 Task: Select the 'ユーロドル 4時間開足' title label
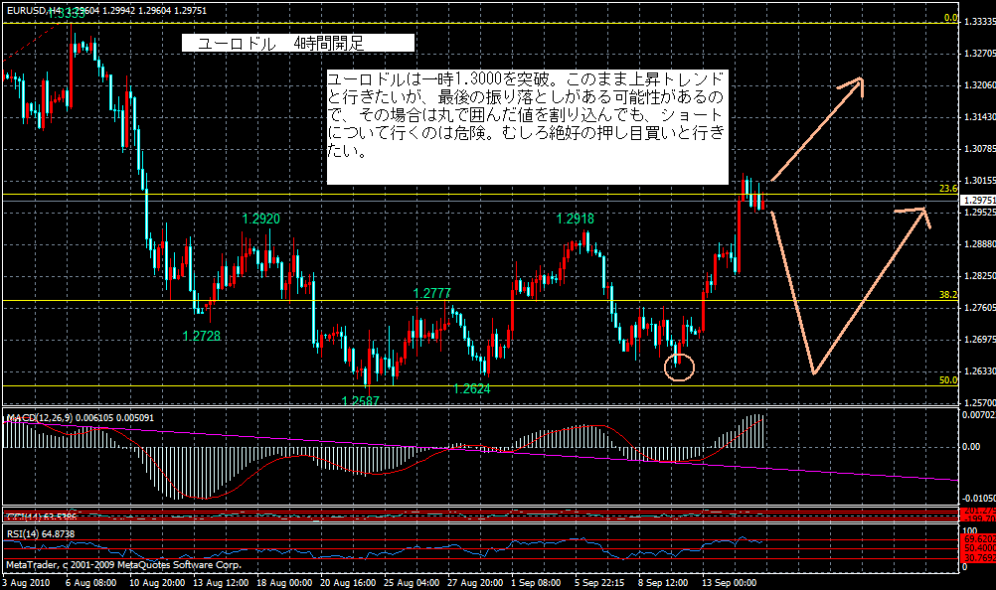pyautogui.click(x=298, y=43)
